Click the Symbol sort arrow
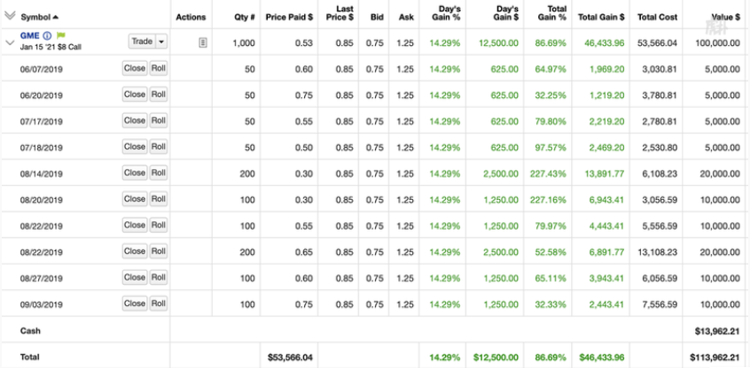 click(56, 17)
